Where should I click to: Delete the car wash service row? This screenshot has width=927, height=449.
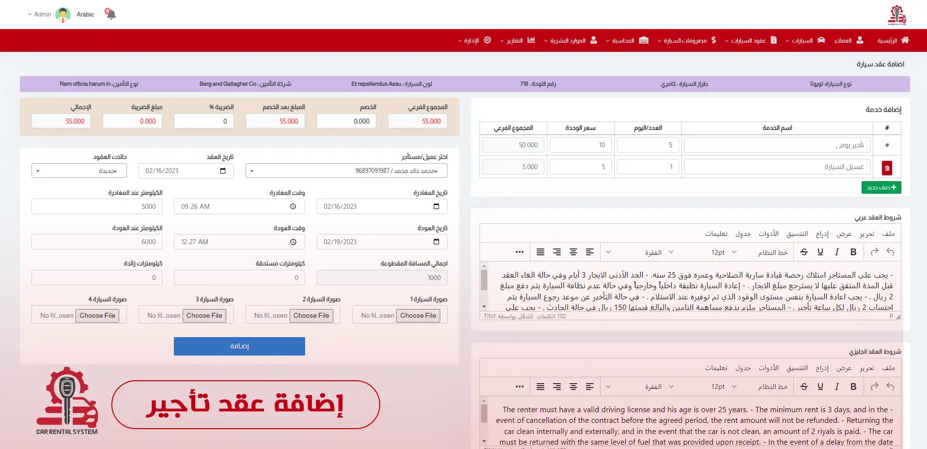point(887,168)
